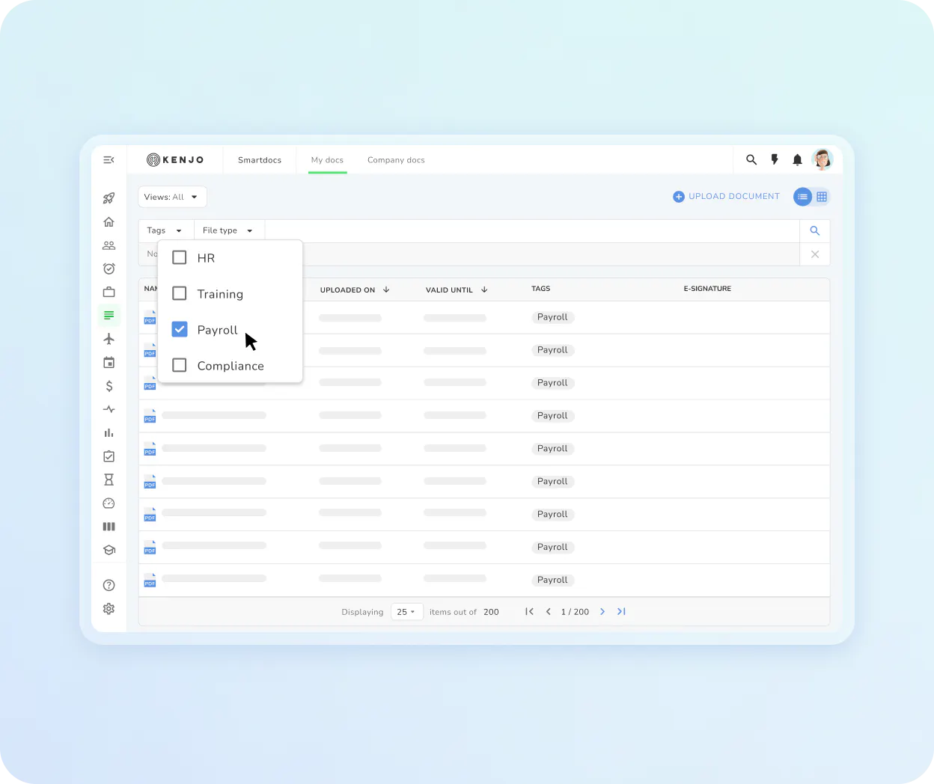Open the columns board sidebar icon
Viewport: 934px width, 784px height.
pos(109,527)
